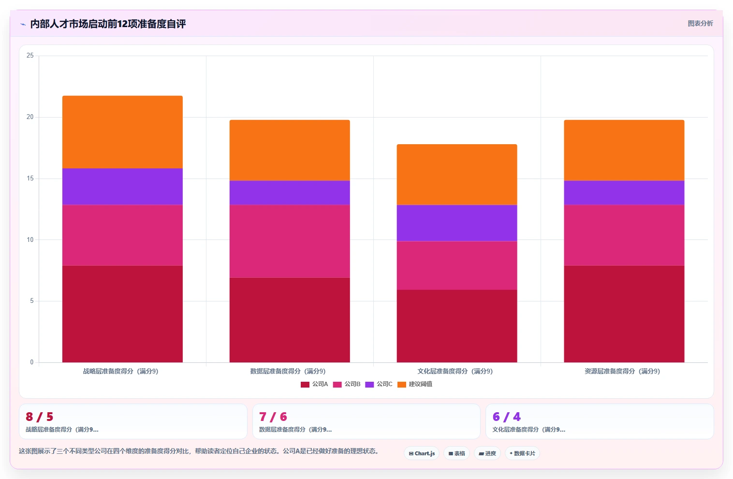Click the dark red segment of 资源层 bar
Viewport: 733px width, 479px height.
pos(624,314)
